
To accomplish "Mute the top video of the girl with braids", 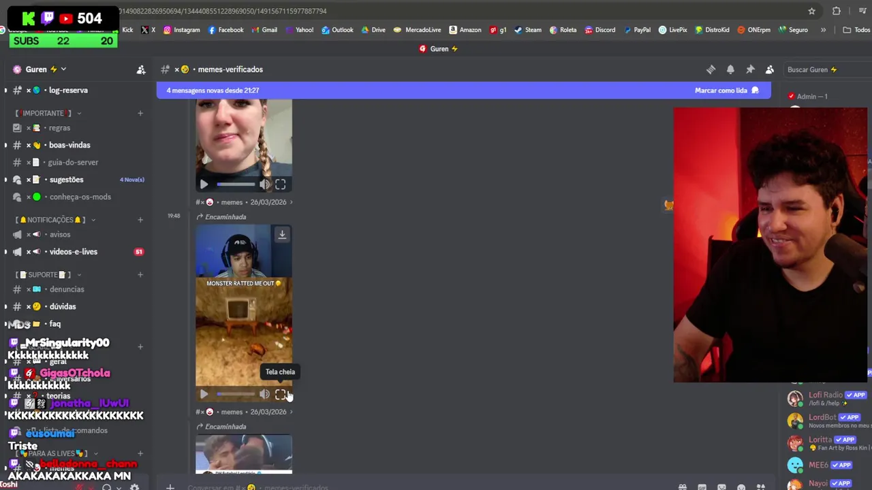I will point(264,184).
